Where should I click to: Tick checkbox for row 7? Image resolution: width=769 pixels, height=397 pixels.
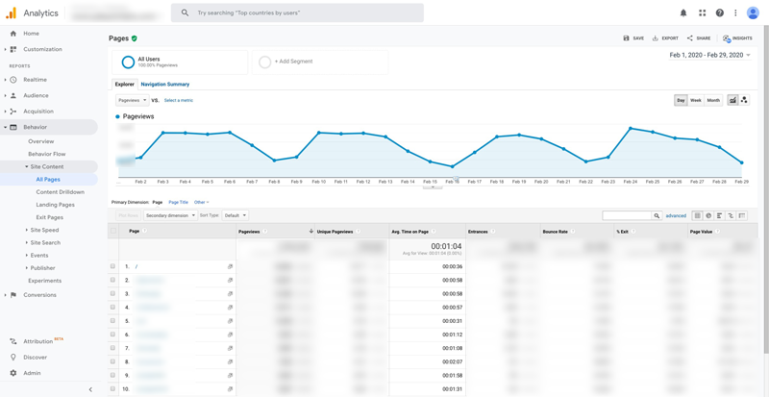point(112,348)
